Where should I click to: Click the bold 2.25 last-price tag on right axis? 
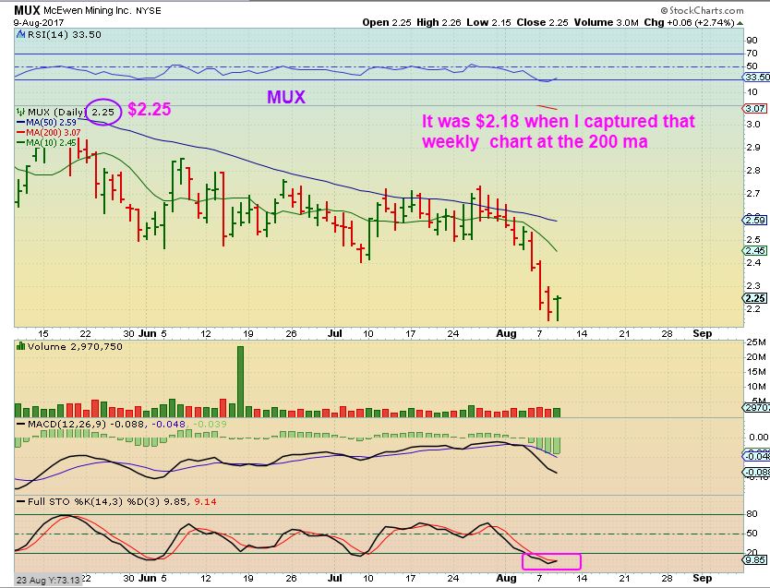pyautogui.click(x=753, y=298)
